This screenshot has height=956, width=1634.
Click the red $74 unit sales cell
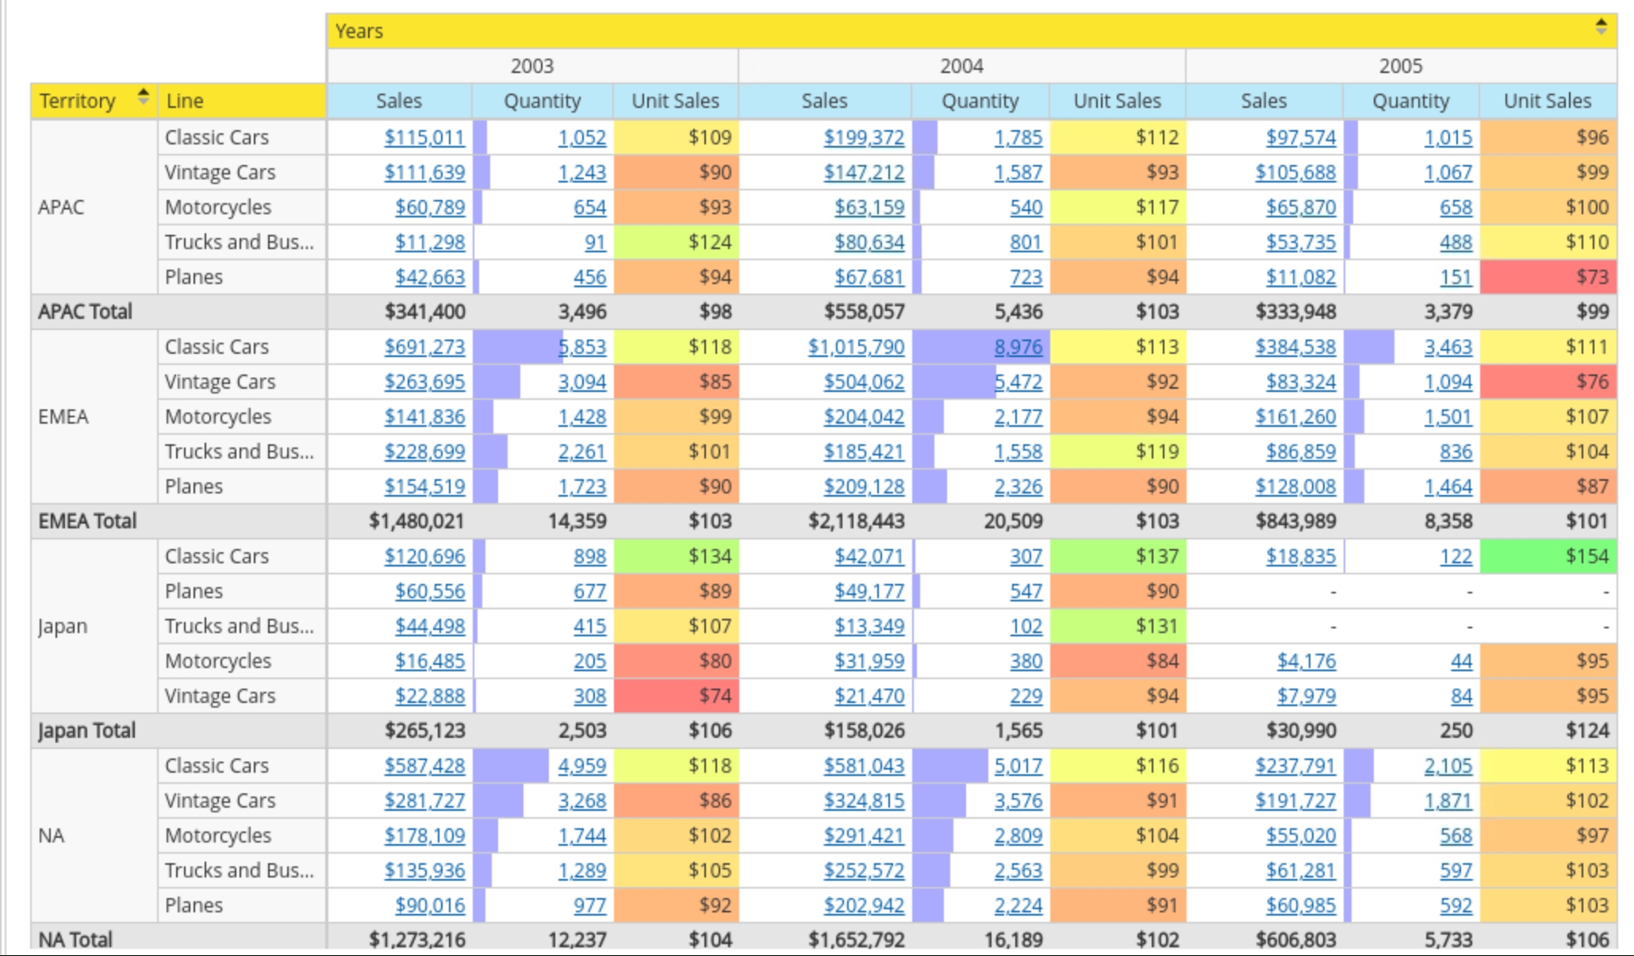point(676,696)
